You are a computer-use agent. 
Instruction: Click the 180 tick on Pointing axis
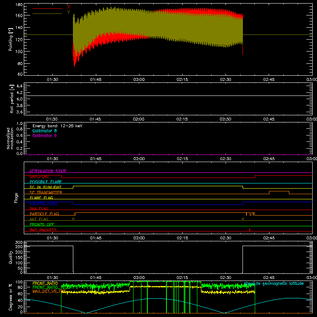coord(19,5)
